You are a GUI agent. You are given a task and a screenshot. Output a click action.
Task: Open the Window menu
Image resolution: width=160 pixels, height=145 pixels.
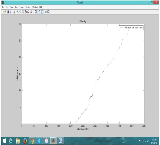click(x=35, y=7)
